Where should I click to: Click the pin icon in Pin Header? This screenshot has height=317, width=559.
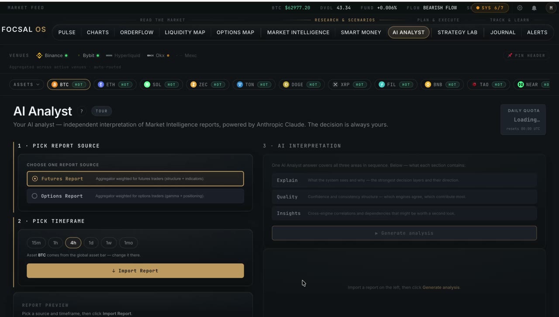click(510, 55)
